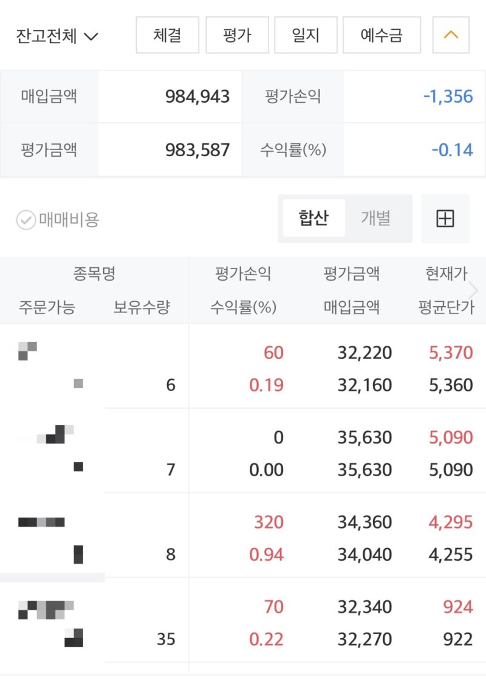The image size is (486, 681).
Task: Click current price 4,295 in third row
Action: 451,522
